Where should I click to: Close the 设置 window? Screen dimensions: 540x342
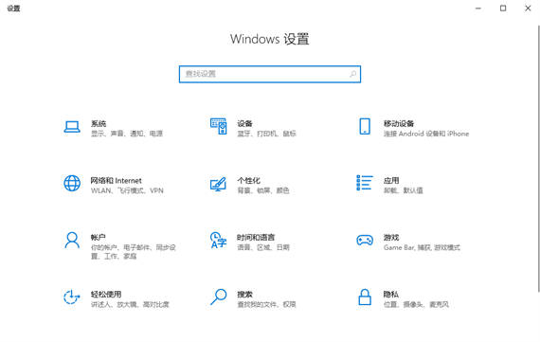528,9
